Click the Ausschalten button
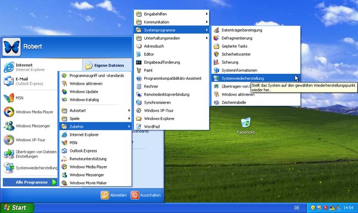Viewport: 358px width, 213px height. 146,195
